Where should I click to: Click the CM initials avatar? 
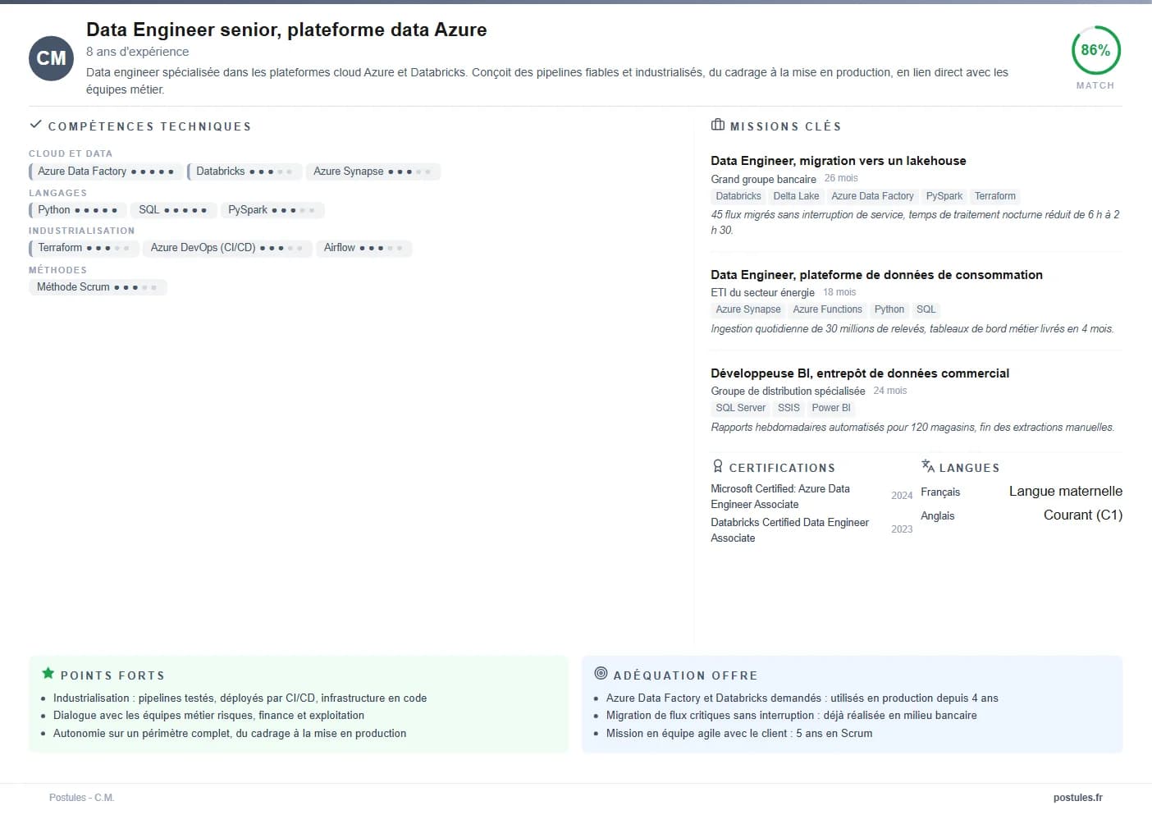click(52, 58)
